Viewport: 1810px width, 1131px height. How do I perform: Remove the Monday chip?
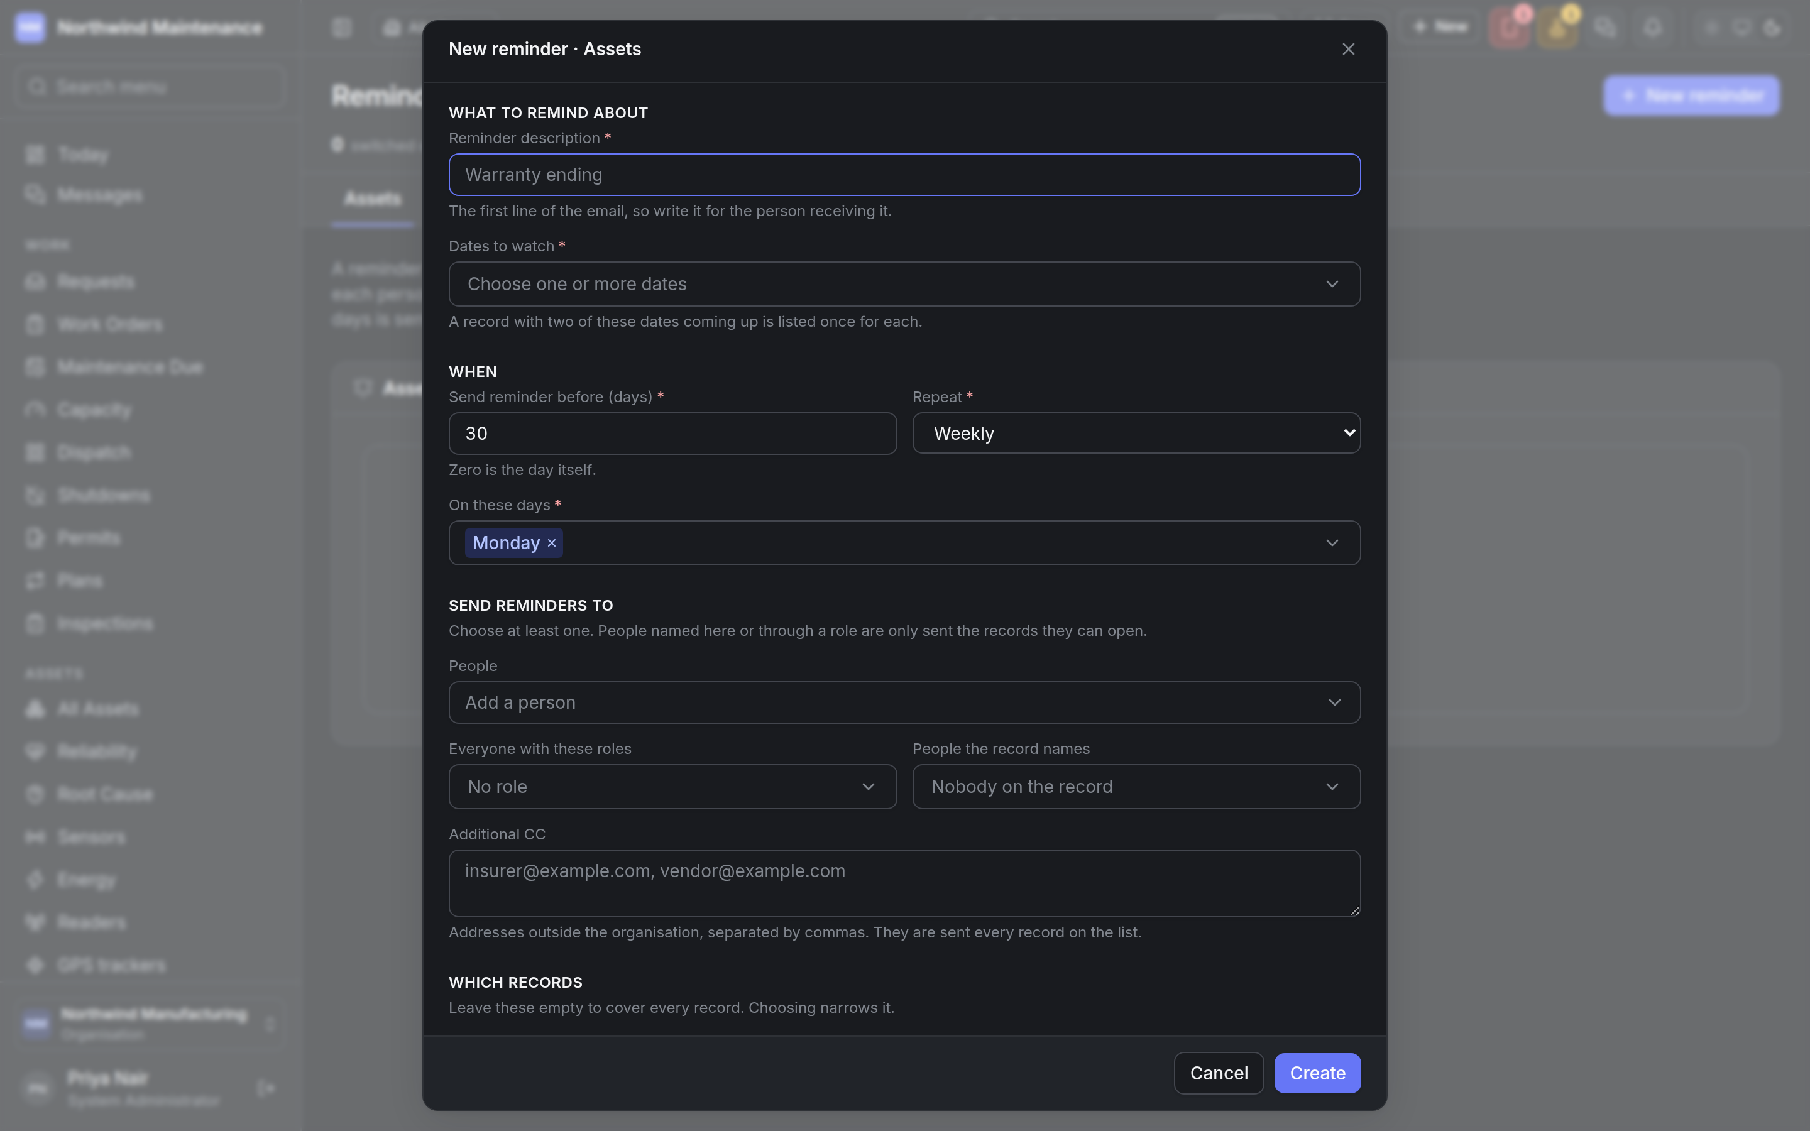click(552, 543)
